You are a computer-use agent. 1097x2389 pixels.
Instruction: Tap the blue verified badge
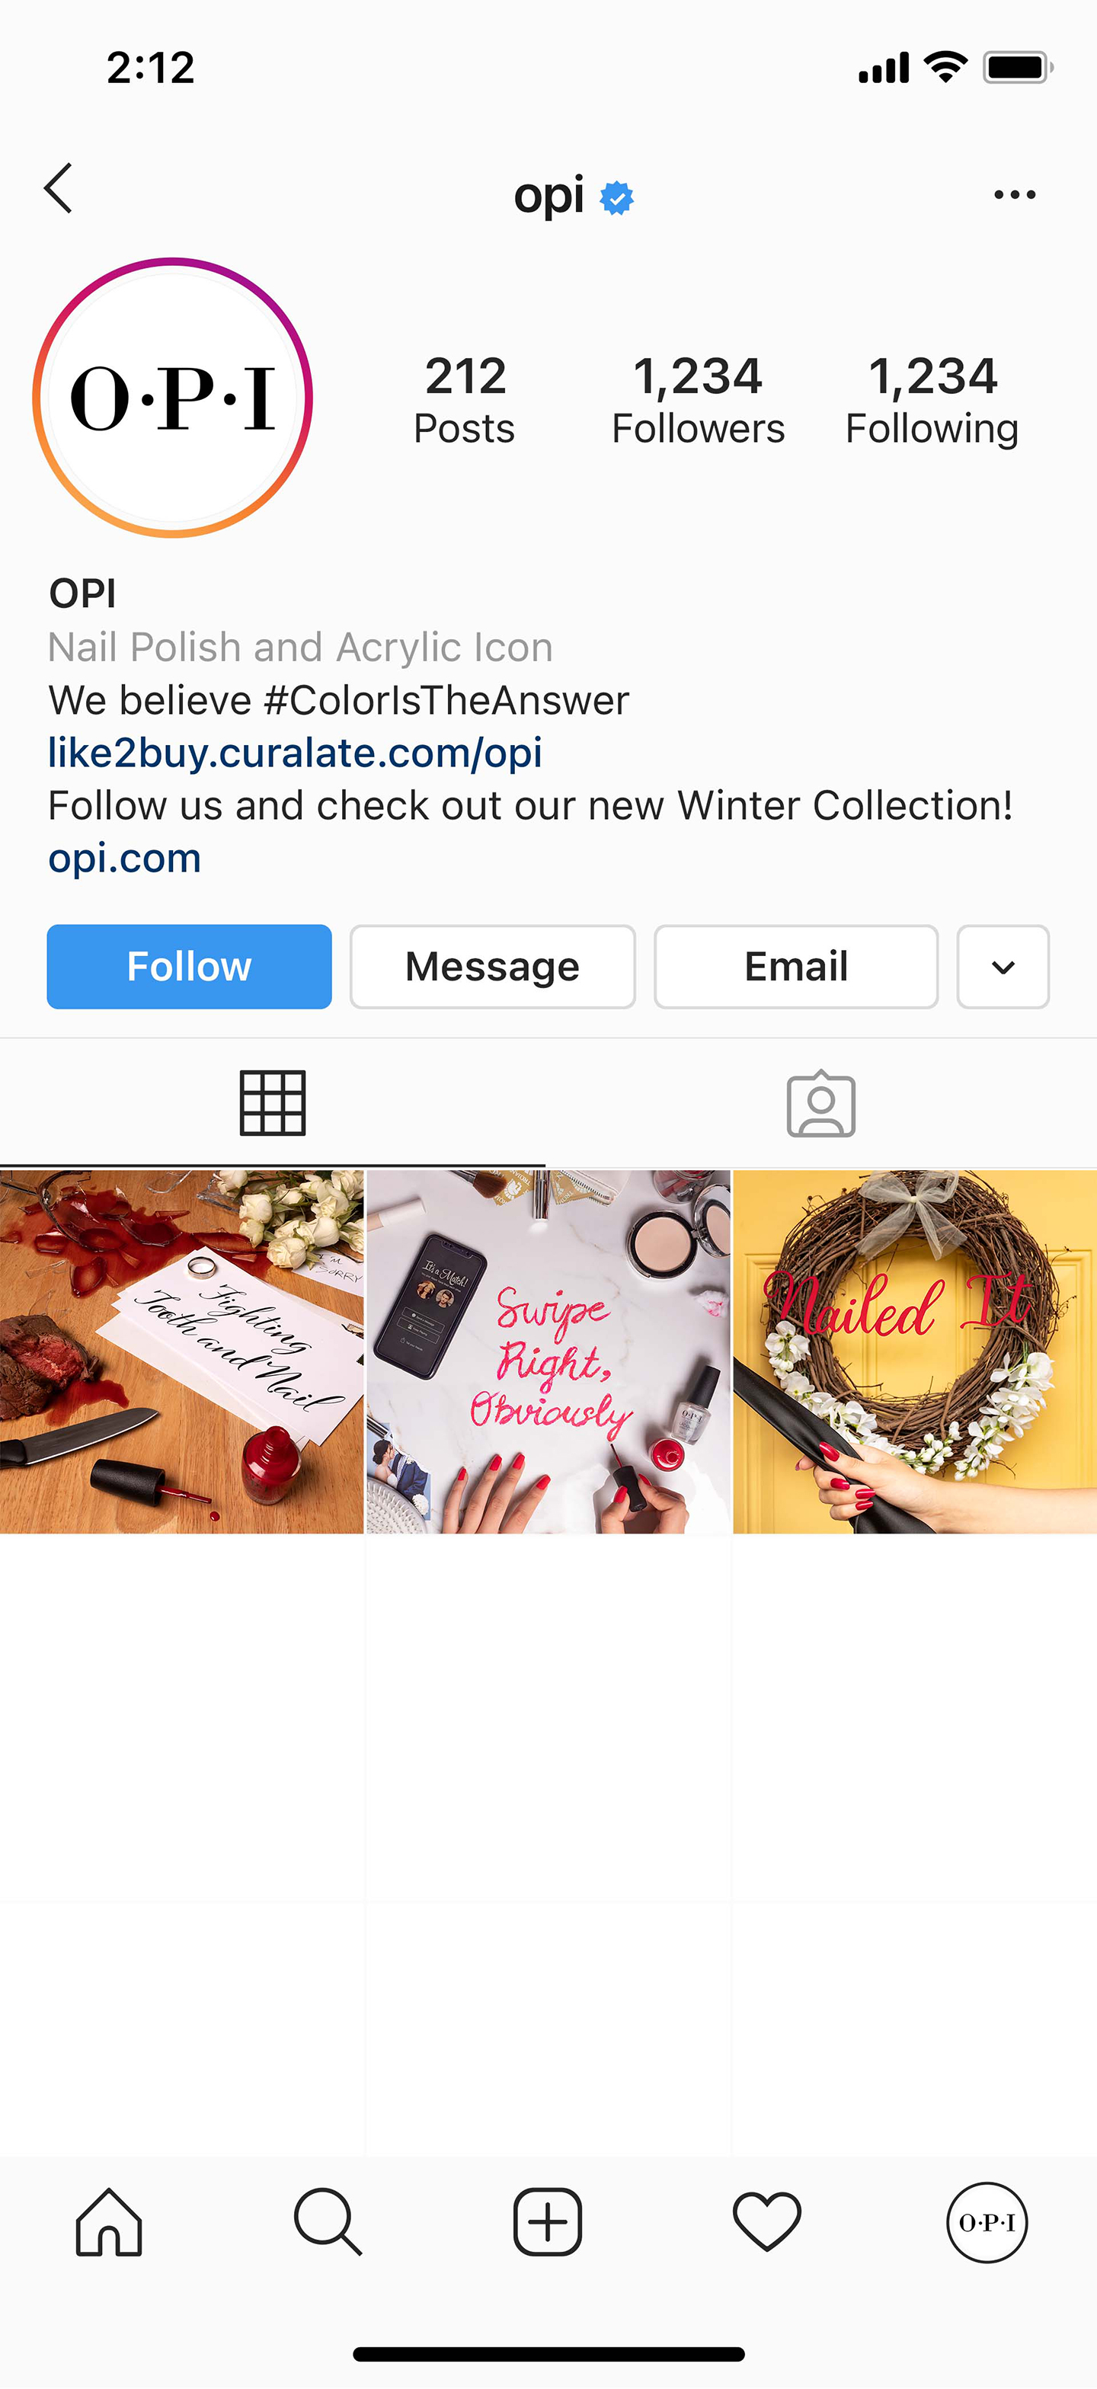[616, 197]
